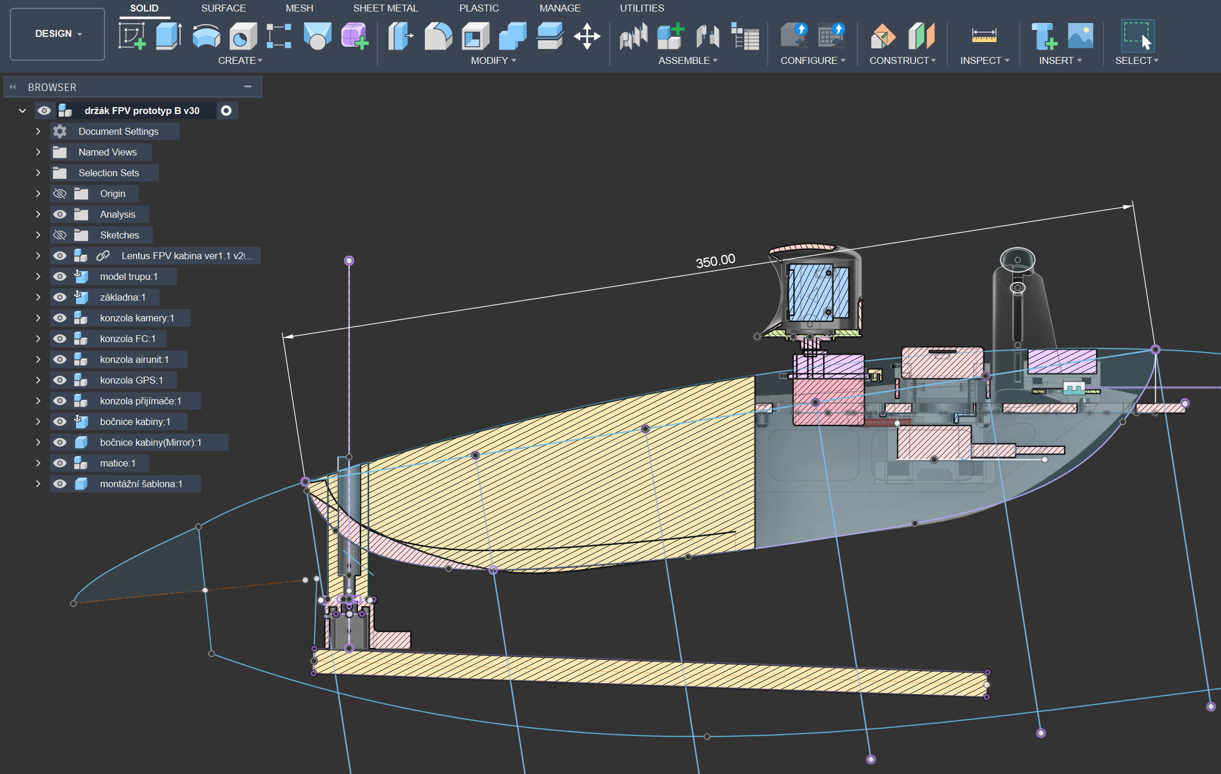
Task: Select the Revolve tool icon
Action: coord(206,36)
